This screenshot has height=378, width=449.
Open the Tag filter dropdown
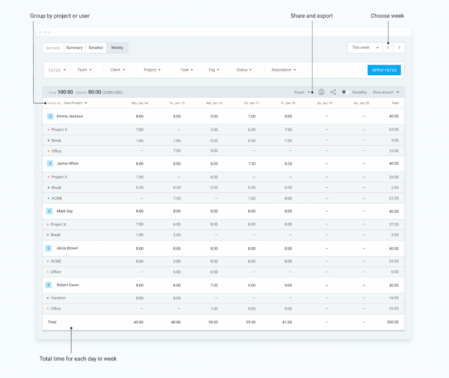pos(214,70)
